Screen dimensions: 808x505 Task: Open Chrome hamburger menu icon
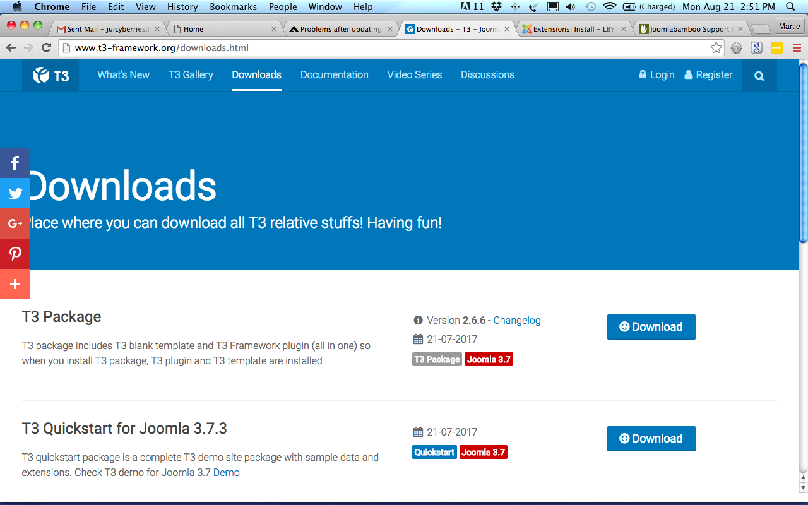pos(796,48)
